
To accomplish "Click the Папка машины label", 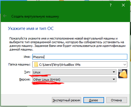I will 20,64.
